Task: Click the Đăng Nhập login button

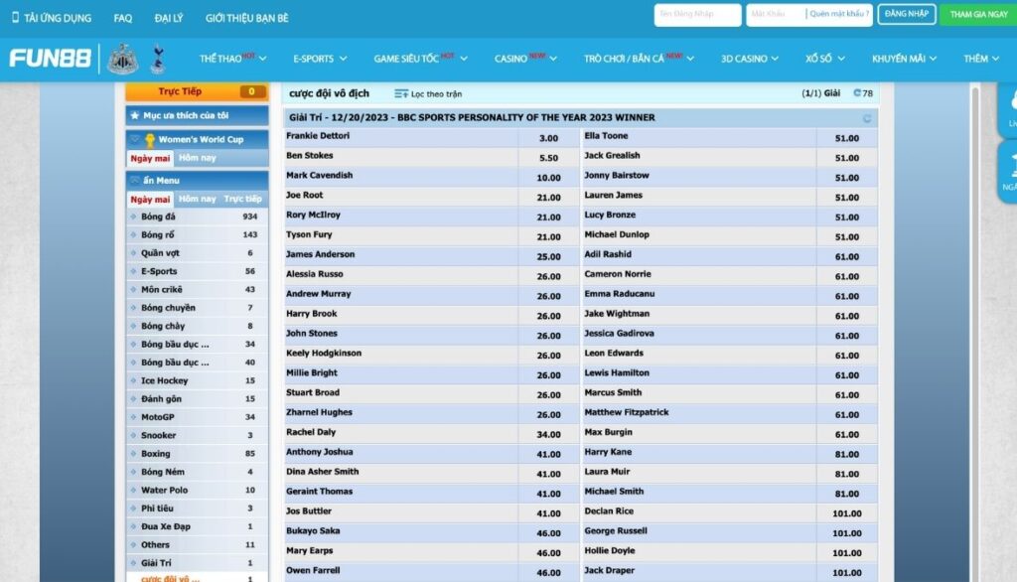Action: pyautogui.click(x=906, y=14)
